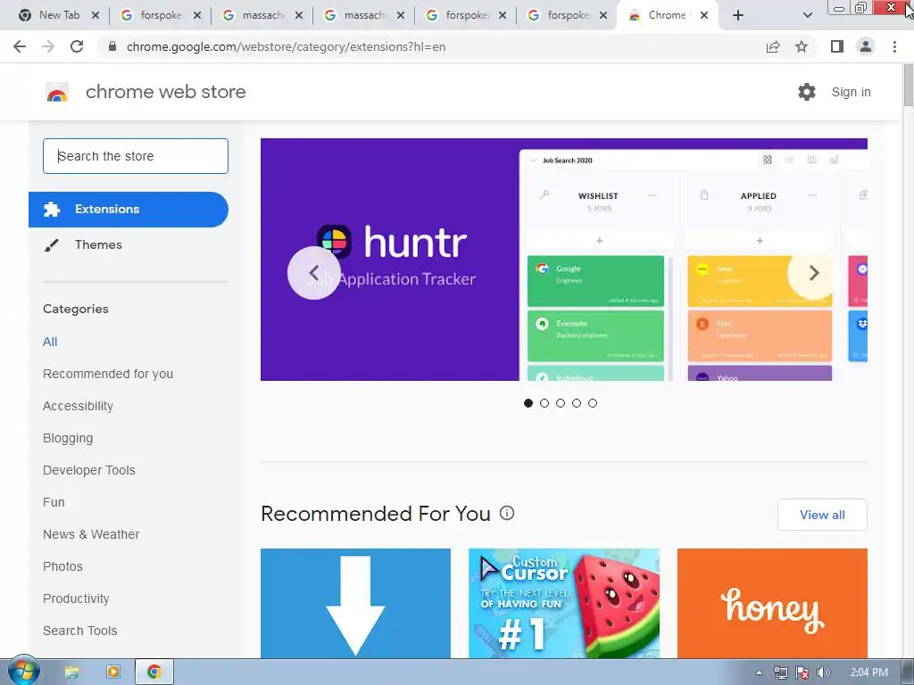Image resolution: width=914 pixels, height=685 pixels.
Task: Click the padlock site info icon
Action: [112, 46]
